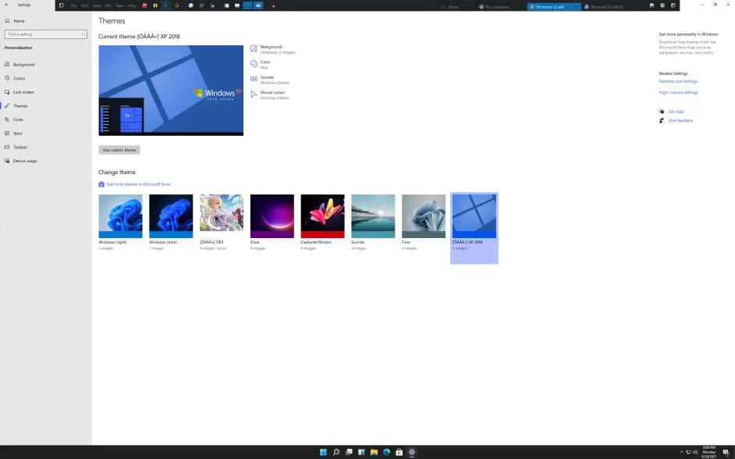Switch to the Home VM tab
Image resolution: width=735 pixels, height=459 pixels.
pos(450,7)
